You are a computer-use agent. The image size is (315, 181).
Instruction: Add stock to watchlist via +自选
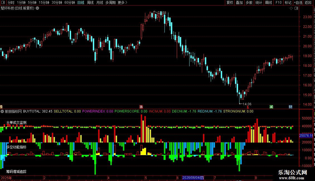tap(298, 3)
